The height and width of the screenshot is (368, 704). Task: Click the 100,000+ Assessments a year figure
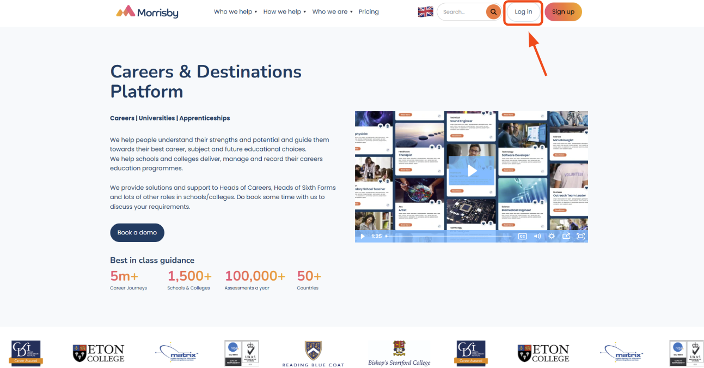[x=255, y=280]
